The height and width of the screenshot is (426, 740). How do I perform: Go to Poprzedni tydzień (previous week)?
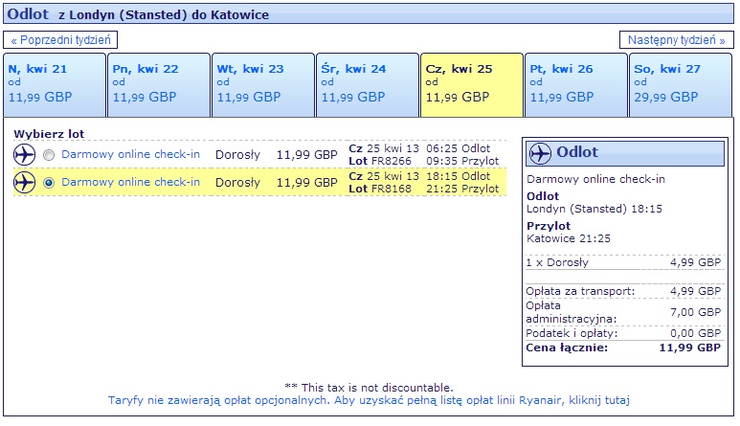tap(60, 40)
